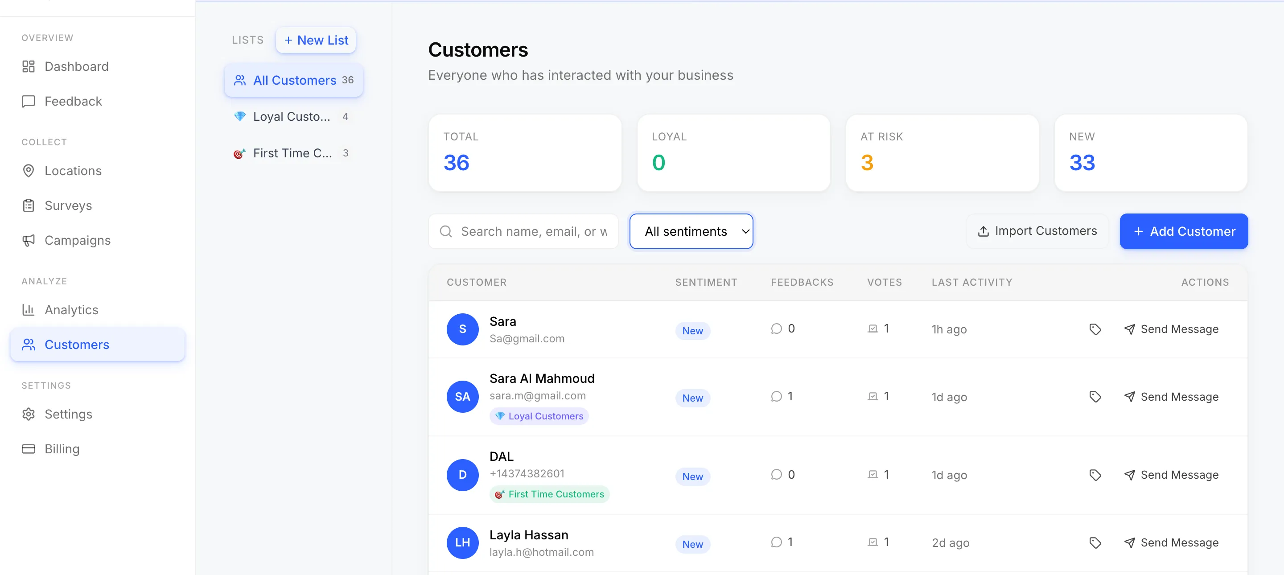Open Billing page
The image size is (1284, 575).
tap(98, 449)
